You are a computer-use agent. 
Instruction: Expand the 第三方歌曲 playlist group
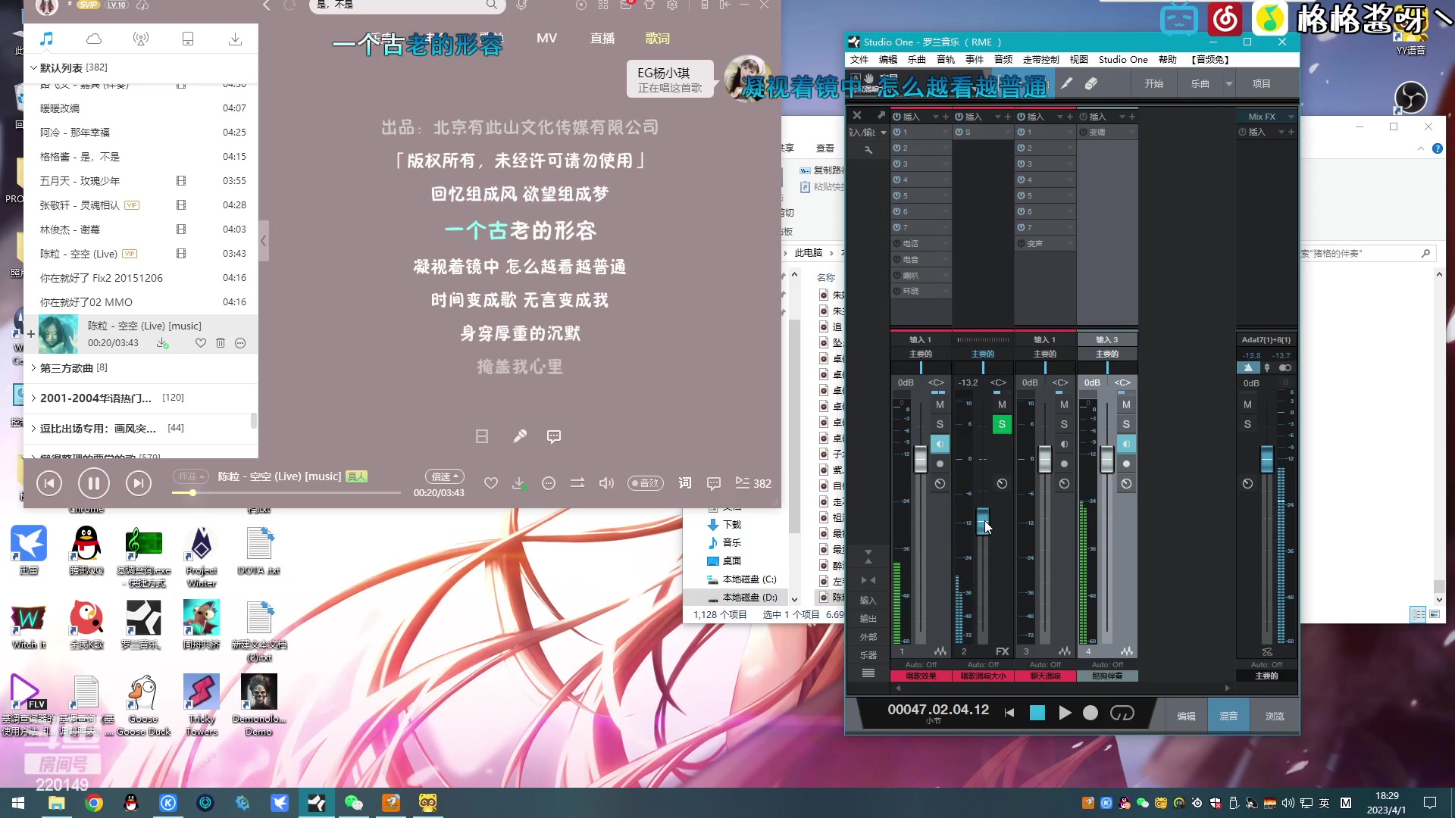pos(33,368)
